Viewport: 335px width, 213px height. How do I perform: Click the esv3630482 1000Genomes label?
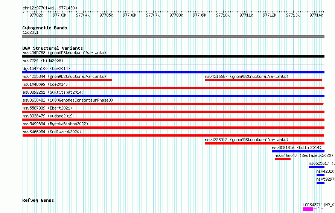coord(68,100)
